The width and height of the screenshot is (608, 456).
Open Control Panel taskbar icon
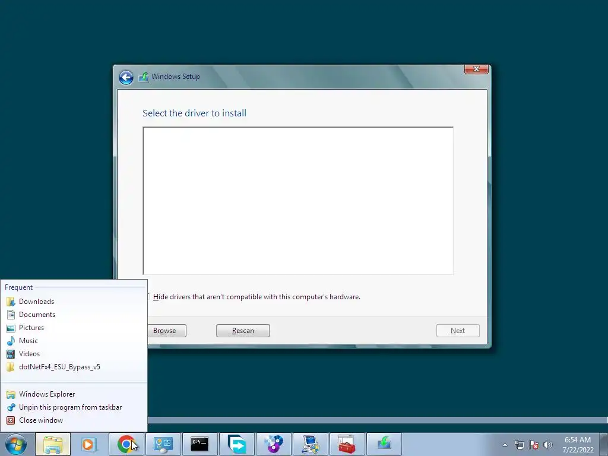[x=163, y=444]
